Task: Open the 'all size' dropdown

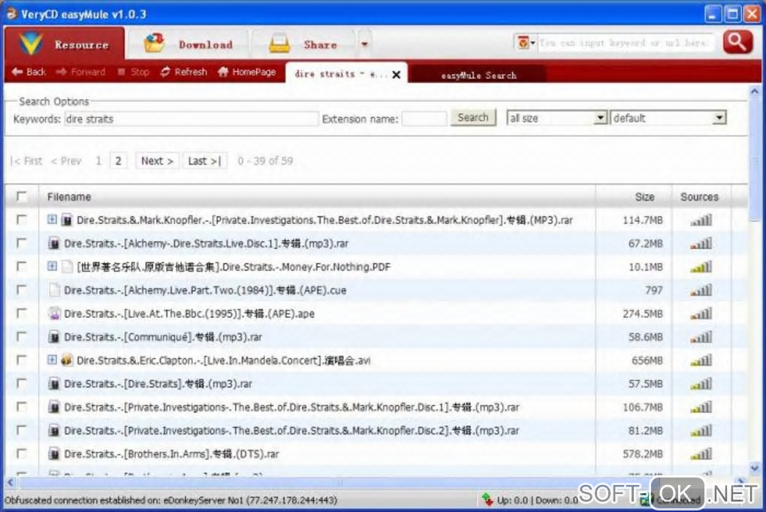Action: pyautogui.click(x=557, y=118)
